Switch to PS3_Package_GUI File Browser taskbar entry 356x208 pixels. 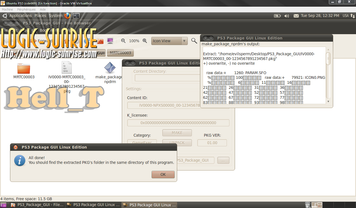37,205
